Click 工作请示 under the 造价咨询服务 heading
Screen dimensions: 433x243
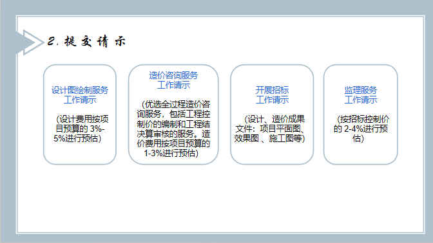[x=173, y=85]
